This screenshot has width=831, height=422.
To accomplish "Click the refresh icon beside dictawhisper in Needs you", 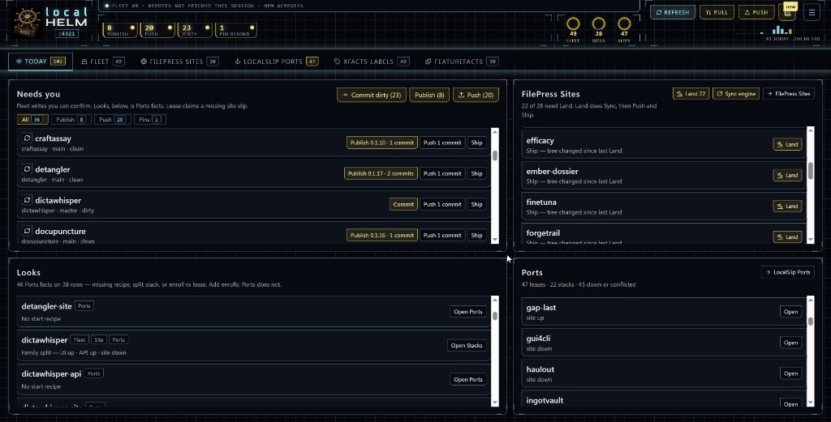I will 27,200.
